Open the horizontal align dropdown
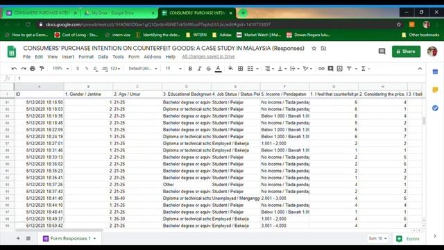Image resolution: width=444 pixels, height=250 pixels. click(269, 69)
